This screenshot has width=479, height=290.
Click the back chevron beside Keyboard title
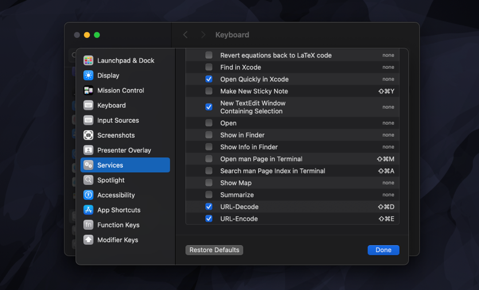point(185,35)
